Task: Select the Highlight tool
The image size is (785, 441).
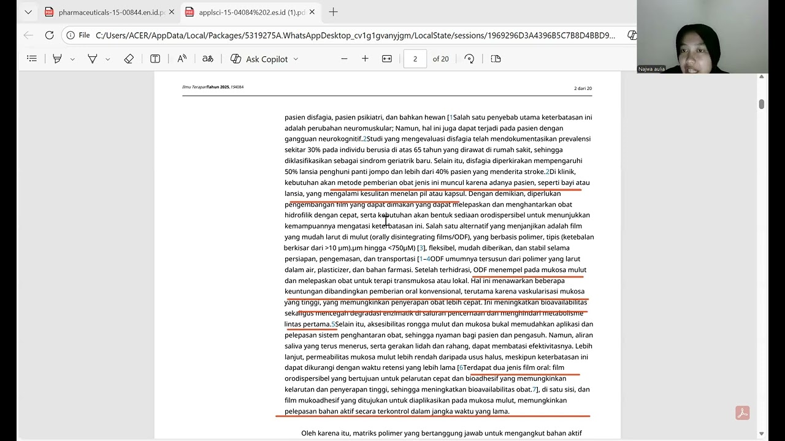Action: 57,59
